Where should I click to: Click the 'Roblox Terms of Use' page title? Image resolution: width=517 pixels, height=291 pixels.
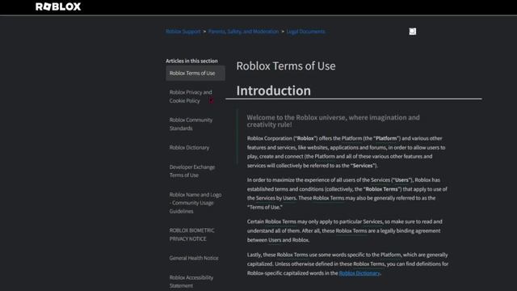[286, 66]
